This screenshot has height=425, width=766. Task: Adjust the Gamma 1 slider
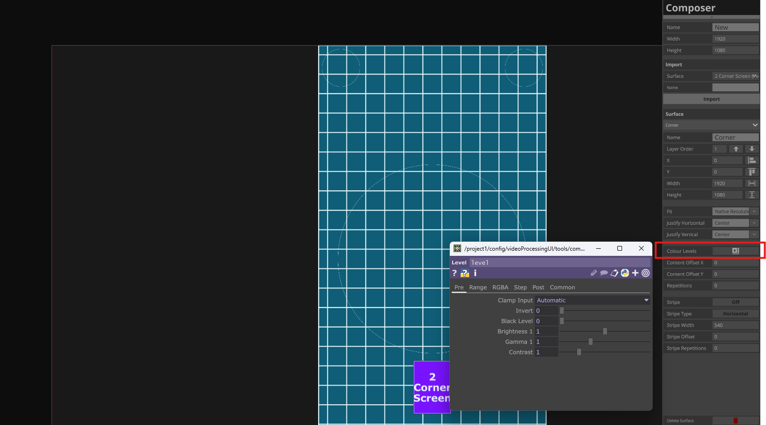605,342
